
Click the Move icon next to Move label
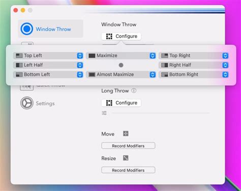click(x=126, y=133)
